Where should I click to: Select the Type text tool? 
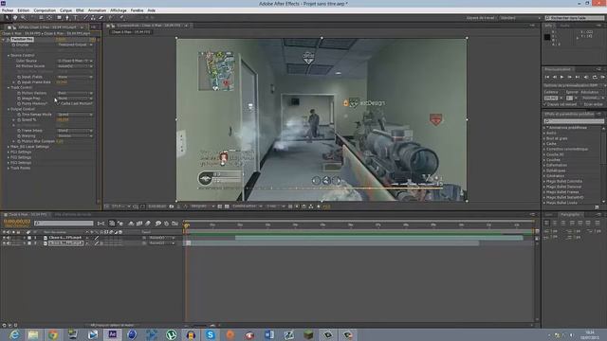point(75,17)
